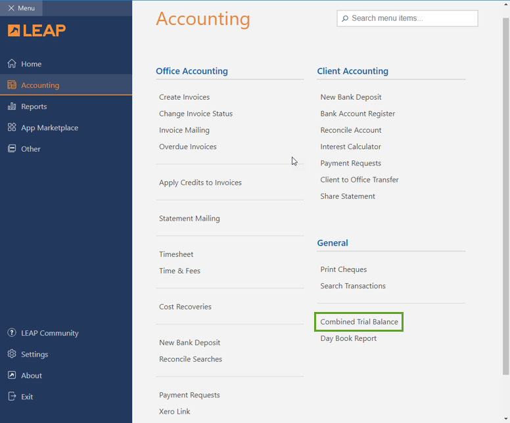510x423 pixels.
Task: Click the About icon in sidebar
Action: pos(12,376)
